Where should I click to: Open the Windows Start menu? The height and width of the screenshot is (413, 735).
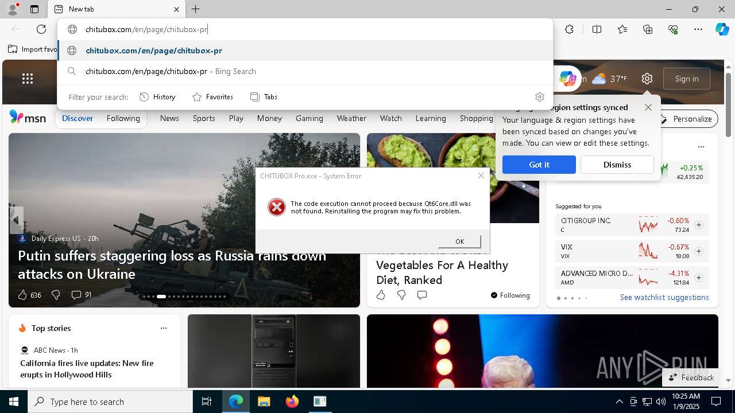coord(13,402)
